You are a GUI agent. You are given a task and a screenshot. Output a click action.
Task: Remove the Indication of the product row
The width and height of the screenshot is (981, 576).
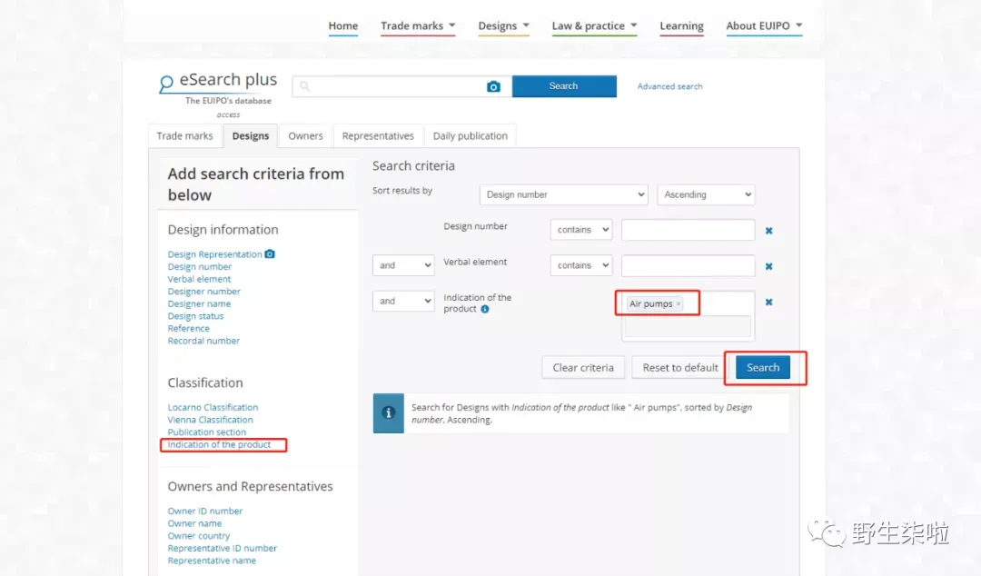click(769, 302)
